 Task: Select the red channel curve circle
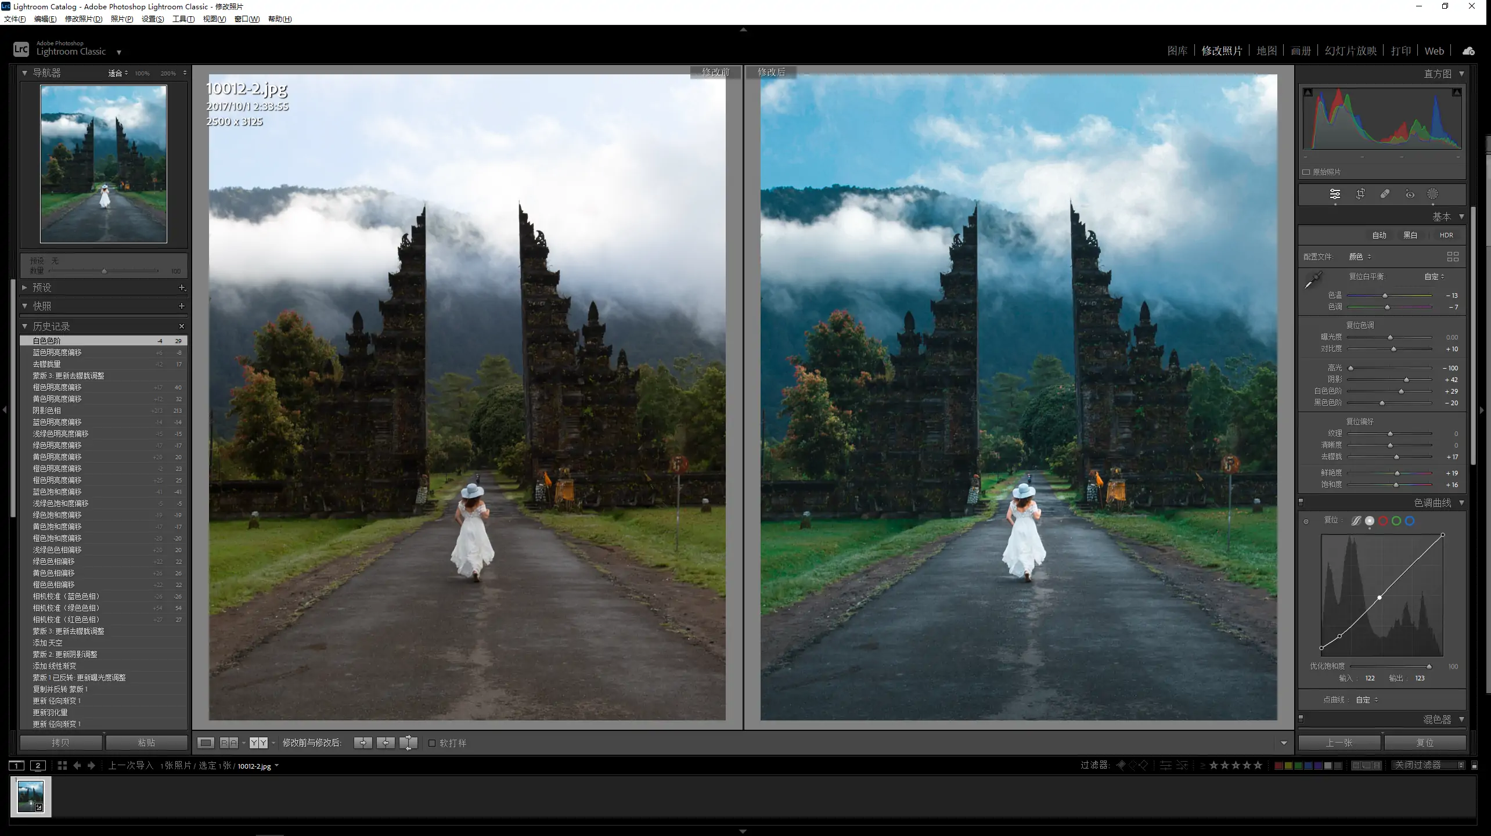pyautogui.click(x=1383, y=521)
